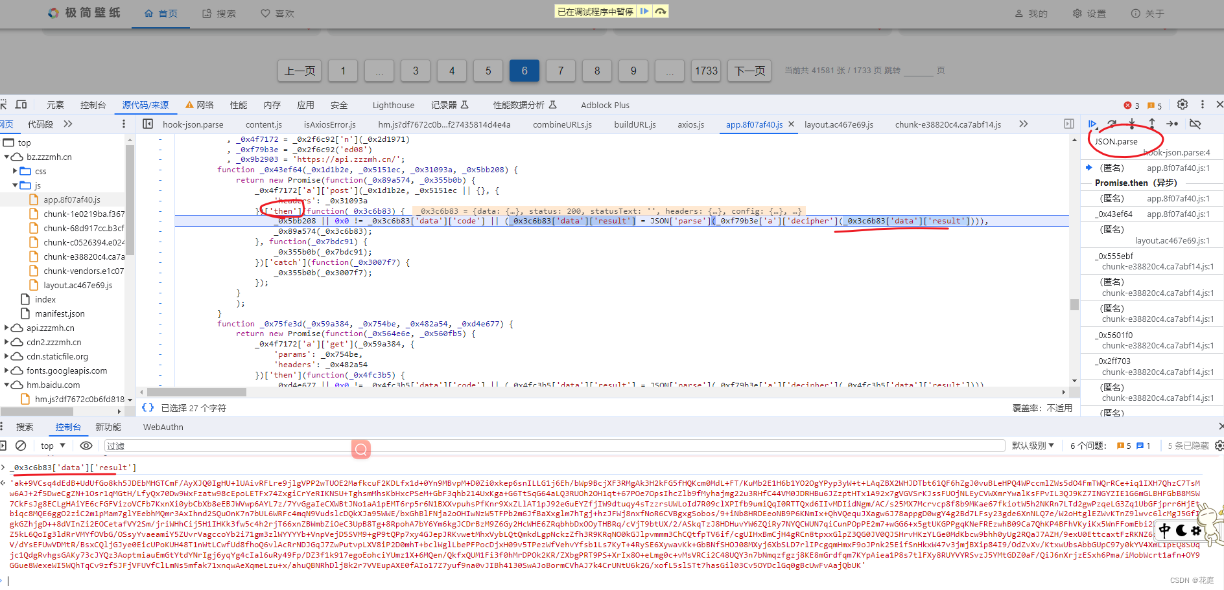Click the step over function icon
The image size is (1224, 590).
1112,124
